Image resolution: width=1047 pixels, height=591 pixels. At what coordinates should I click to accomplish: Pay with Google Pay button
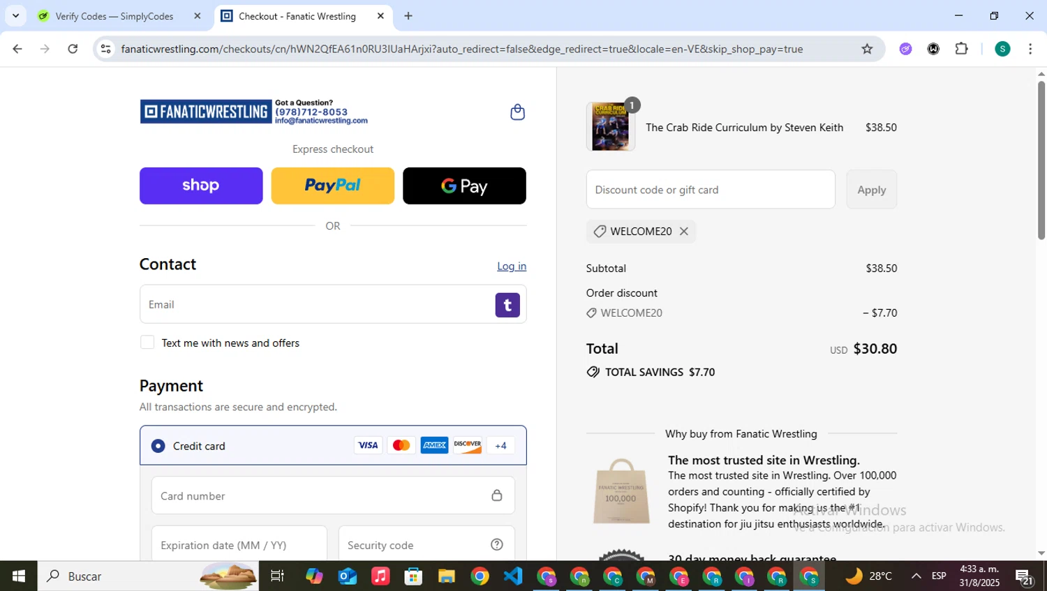tap(464, 186)
